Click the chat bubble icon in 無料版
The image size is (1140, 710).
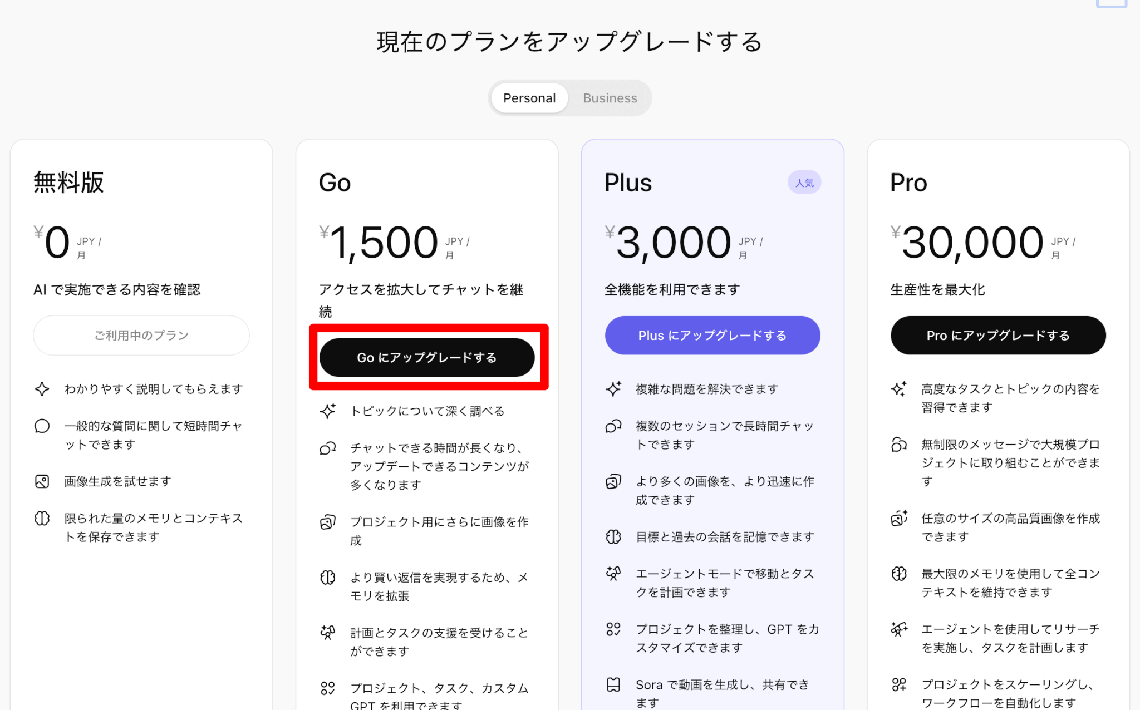(42, 426)
